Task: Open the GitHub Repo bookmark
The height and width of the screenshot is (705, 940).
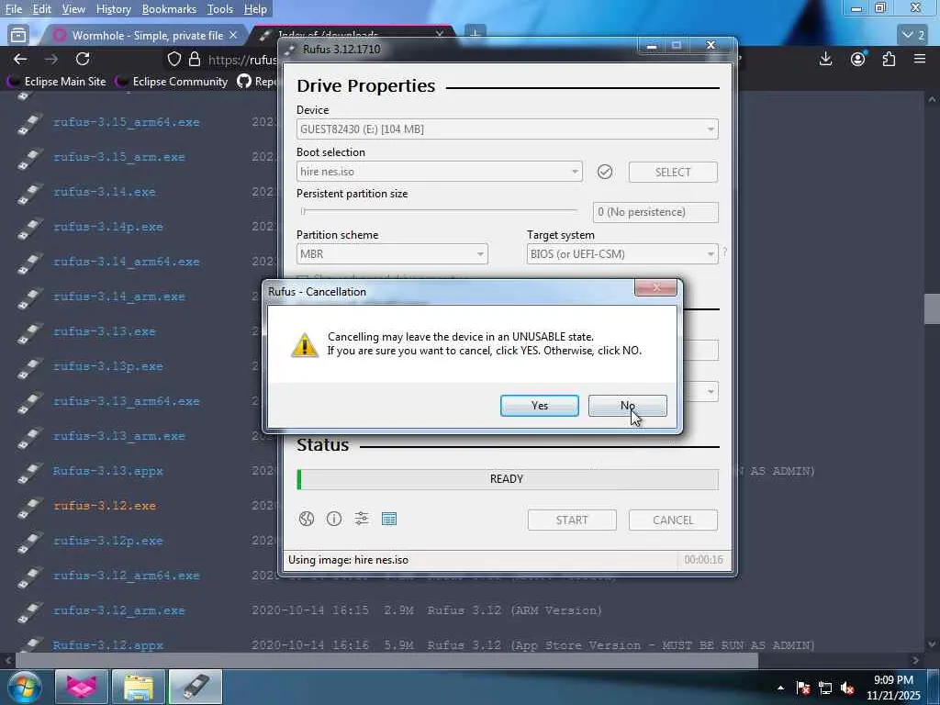Action: [257, 82]
